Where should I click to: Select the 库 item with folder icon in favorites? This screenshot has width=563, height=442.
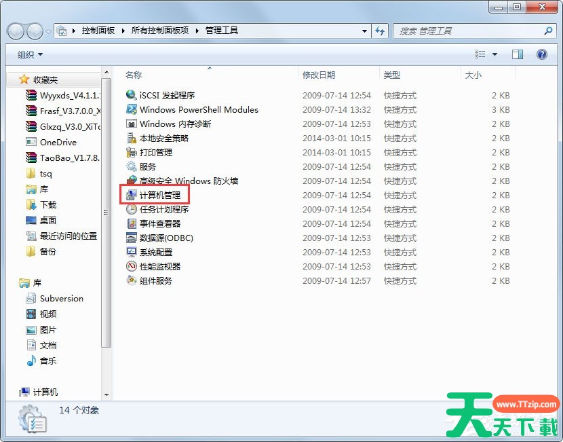pyautogui.click(x=37, y=189)
